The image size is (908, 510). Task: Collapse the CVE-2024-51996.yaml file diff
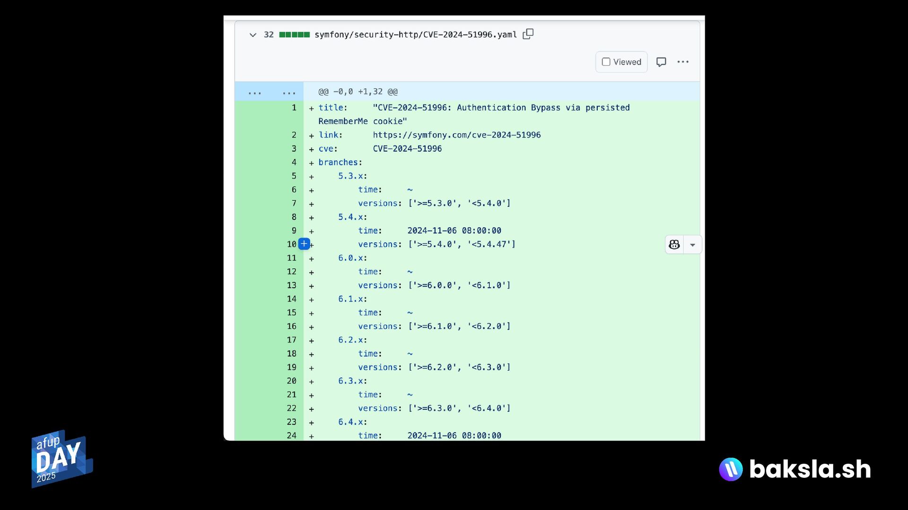(253, 35)
